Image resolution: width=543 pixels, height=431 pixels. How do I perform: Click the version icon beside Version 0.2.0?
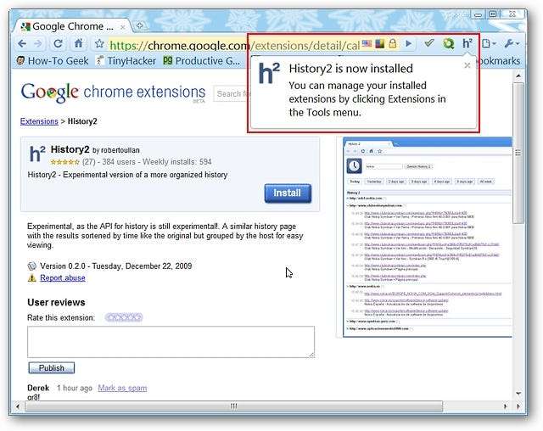pyautogui.click(x=32, y=266)
